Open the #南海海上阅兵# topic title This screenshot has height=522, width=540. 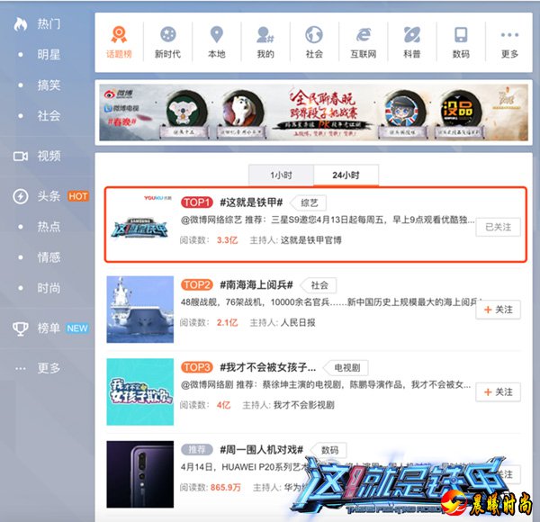(256, 284)
